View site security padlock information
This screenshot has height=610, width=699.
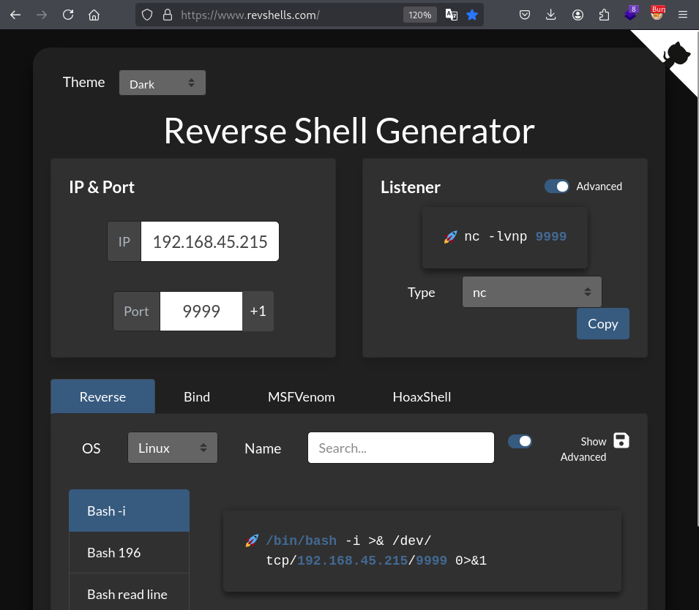(x=168, y=15)
